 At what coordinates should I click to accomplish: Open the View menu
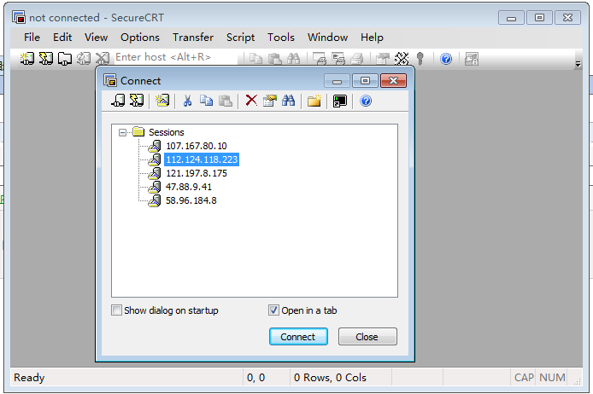(x=96, y=38)
